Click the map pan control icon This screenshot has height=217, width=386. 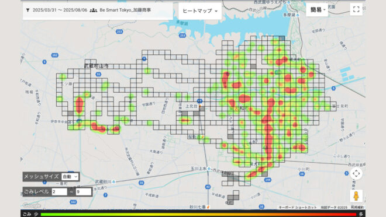click(x=356, y=174)
